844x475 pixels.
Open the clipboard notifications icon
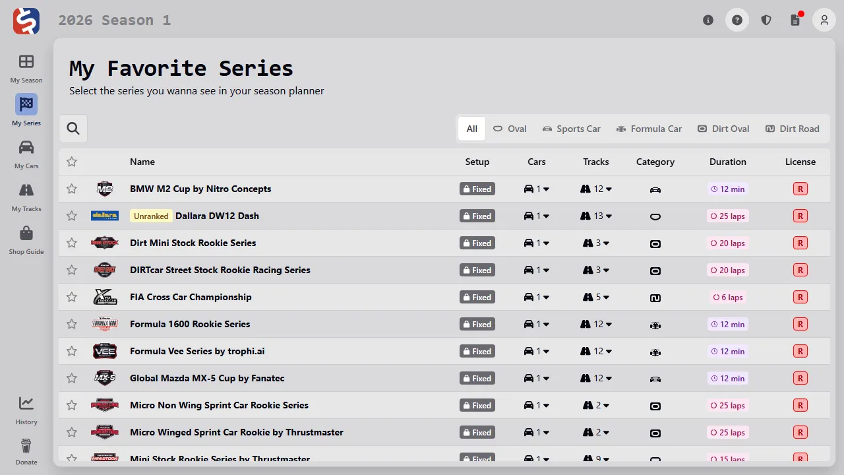795,20
